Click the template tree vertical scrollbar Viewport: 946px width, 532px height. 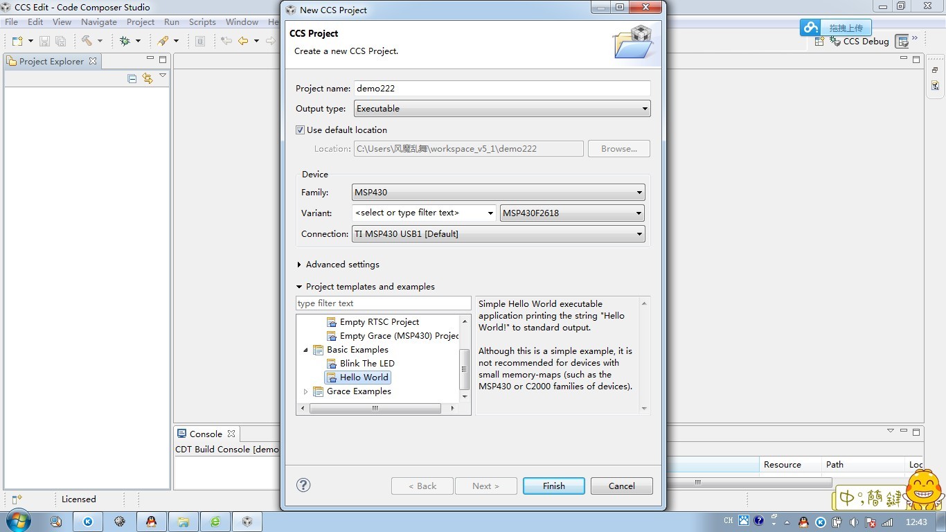(x=465, y=370)
